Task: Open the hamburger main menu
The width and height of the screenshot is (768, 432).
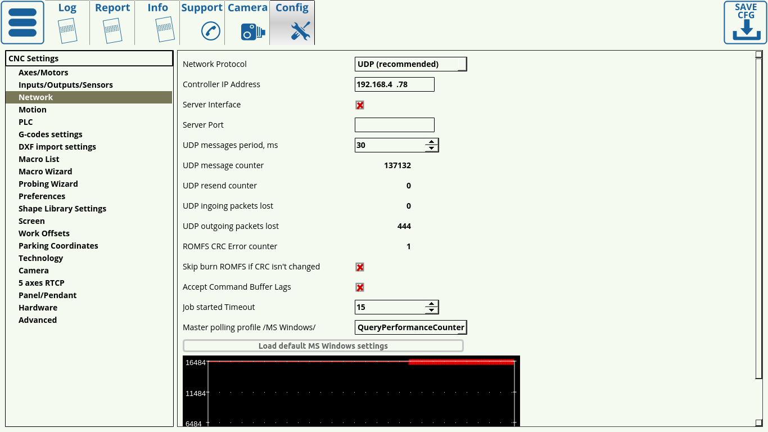Action: pyautogui.click(x=22, y=22)
